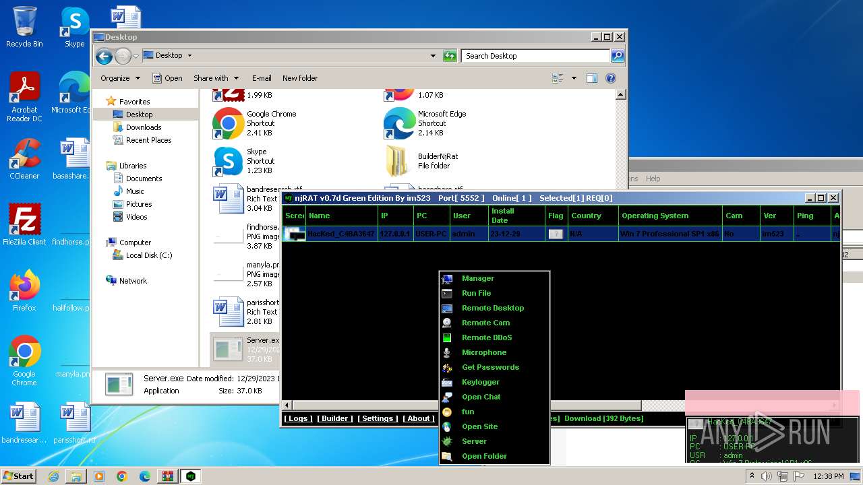Click the Keylogger keyboard icon
The height and width of the screenshot is (485, 863).
tap(447, 382)
